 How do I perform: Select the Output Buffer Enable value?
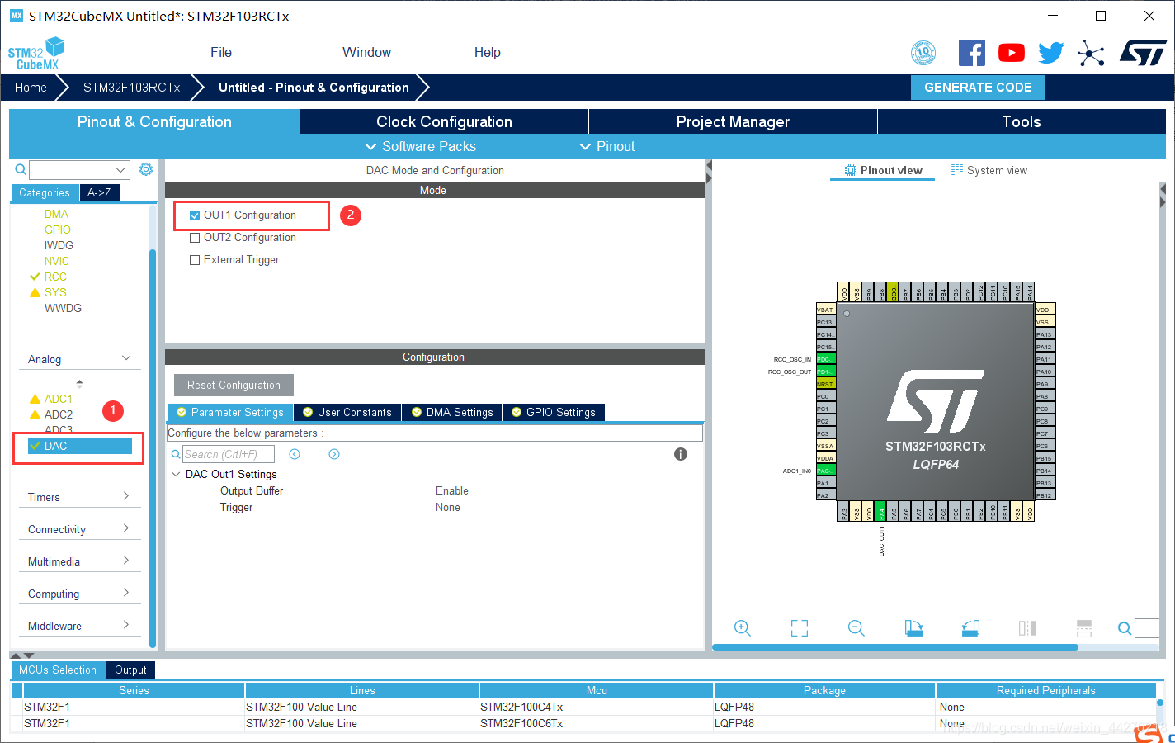(451, 490)
